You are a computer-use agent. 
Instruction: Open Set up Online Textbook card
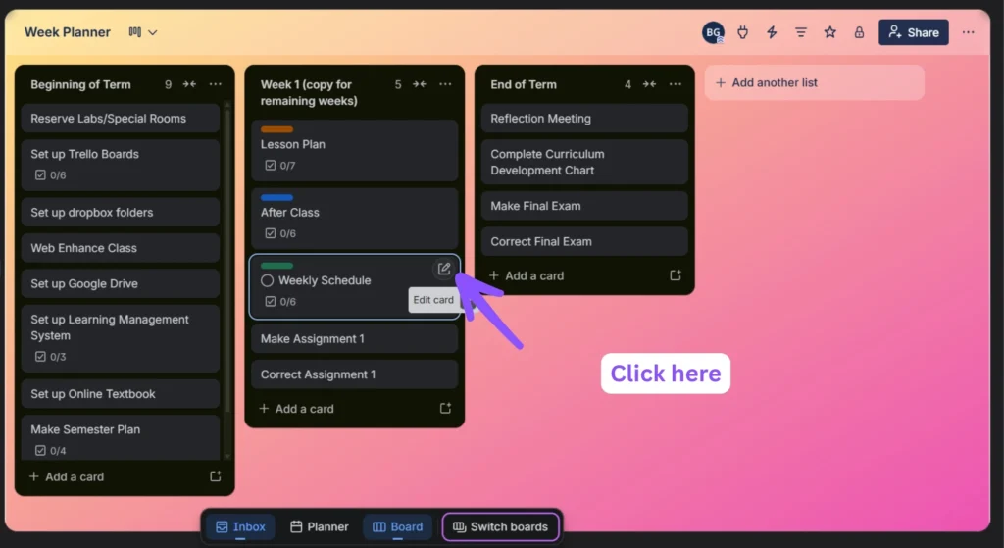click(x=121, y=394)
